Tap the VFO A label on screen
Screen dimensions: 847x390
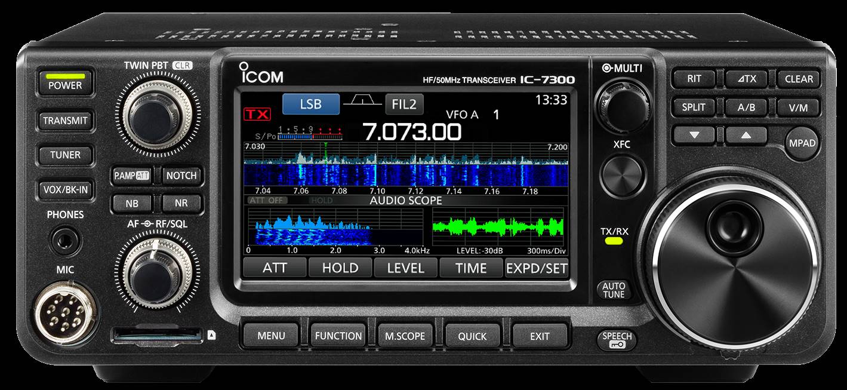click(x=463, y=115)
